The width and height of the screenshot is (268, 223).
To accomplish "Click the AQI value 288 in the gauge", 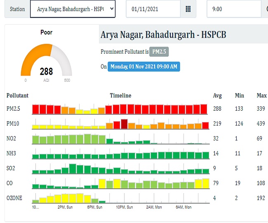I will tap(46, 71).
